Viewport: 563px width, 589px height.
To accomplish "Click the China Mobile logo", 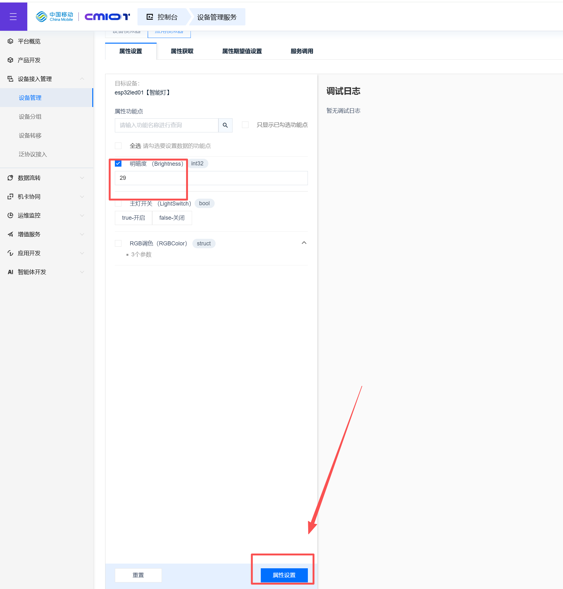I will click(x=55, y=17).
